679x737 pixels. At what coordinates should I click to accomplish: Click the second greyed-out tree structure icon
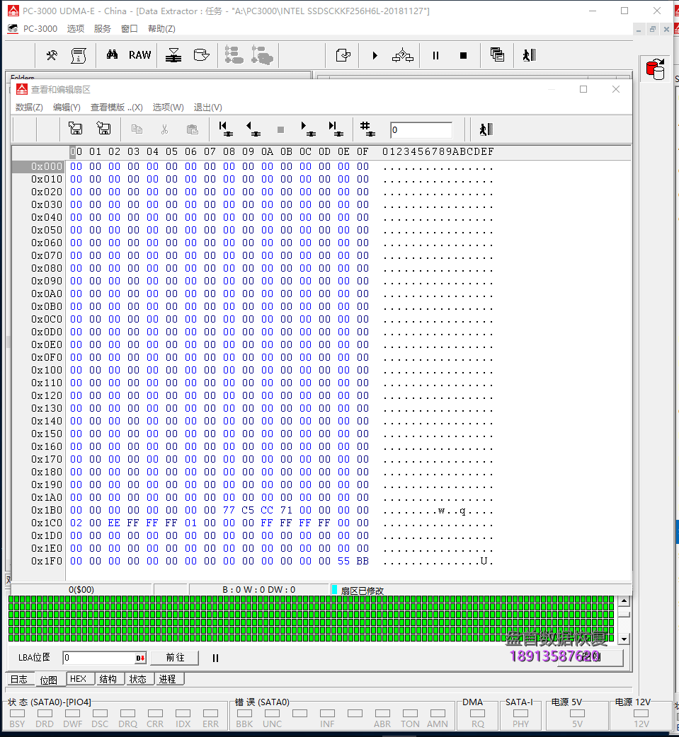[262, 55]
